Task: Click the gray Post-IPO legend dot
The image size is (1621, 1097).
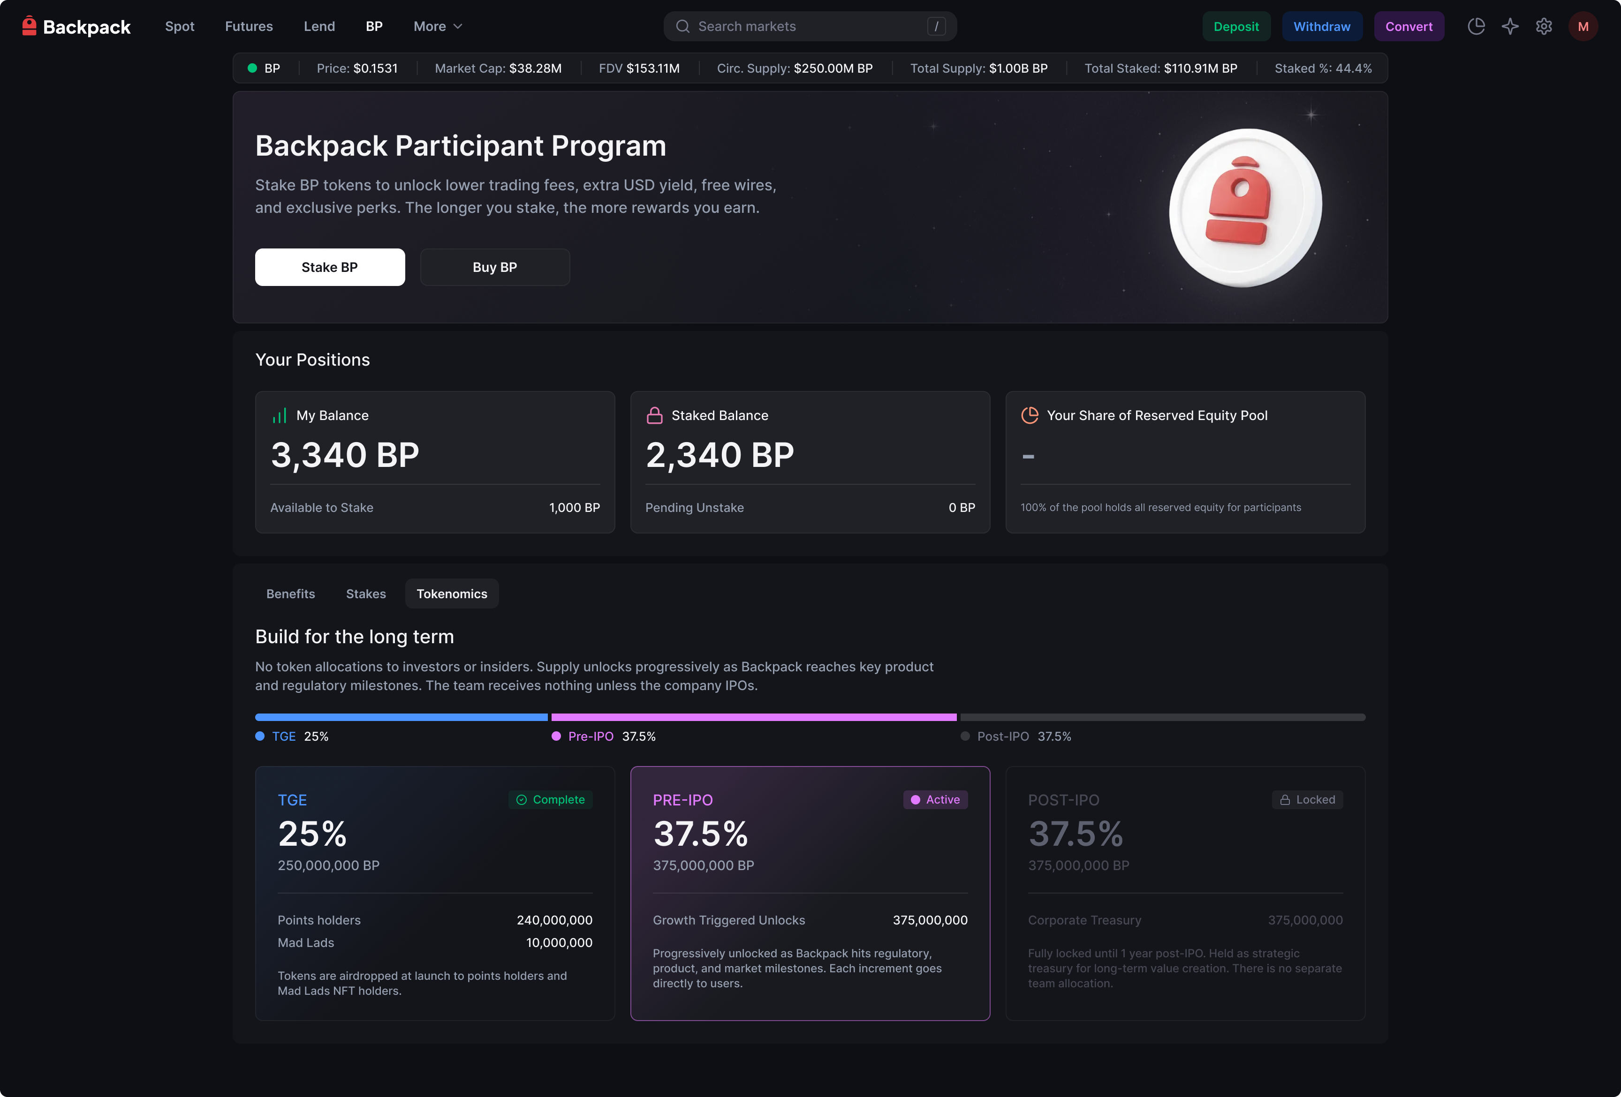Action: pyautogui.click(x=965, y=736)
